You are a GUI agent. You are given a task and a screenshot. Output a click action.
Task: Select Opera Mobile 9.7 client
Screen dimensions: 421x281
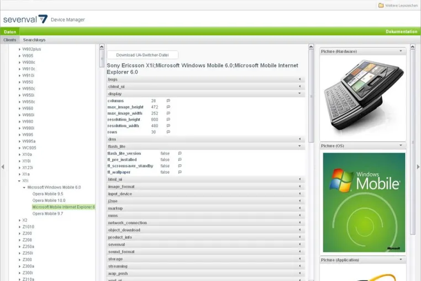coord(48,214)
